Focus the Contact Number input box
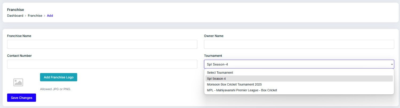Viewport: 400px width, 108px height. 102,64
